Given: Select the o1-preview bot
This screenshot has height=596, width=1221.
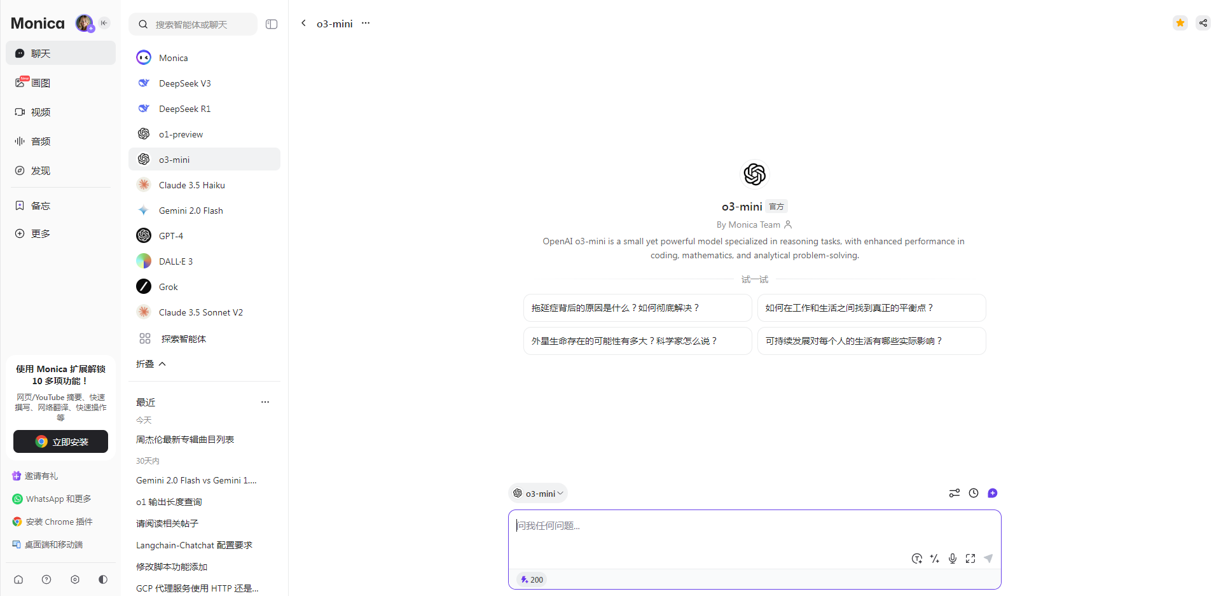Looking at the screenshot, I should click(x=204, y=134).
